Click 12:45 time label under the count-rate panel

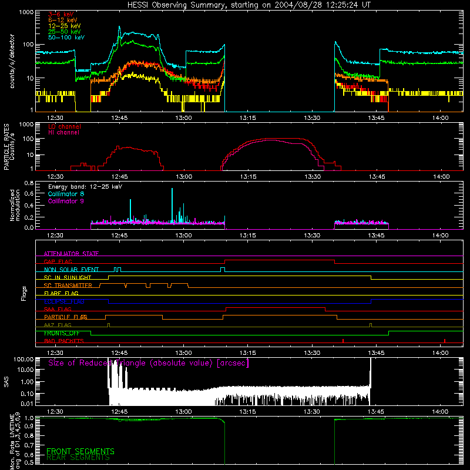119,118
